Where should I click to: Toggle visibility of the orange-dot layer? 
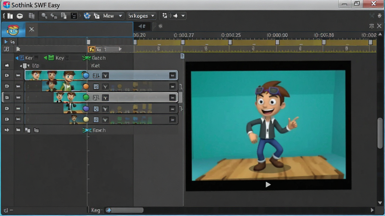[7, 86]
